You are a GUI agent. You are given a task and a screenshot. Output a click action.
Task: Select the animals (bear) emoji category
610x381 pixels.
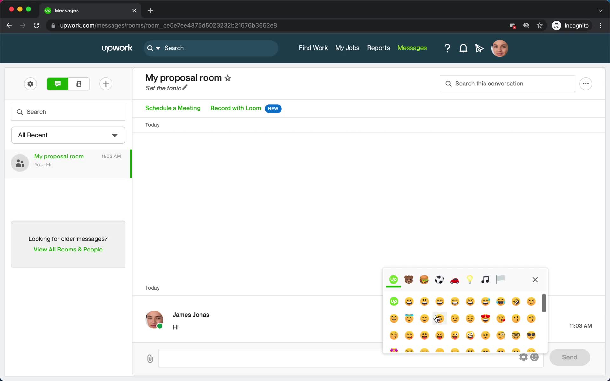point(409,279)
